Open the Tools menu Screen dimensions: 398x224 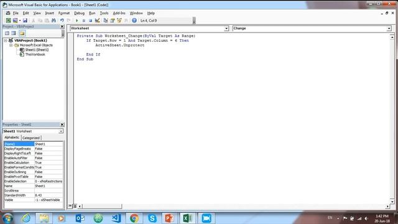104,13
